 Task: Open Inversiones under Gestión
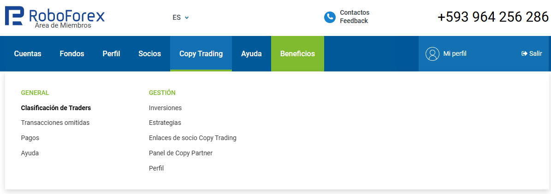(165, 108)
